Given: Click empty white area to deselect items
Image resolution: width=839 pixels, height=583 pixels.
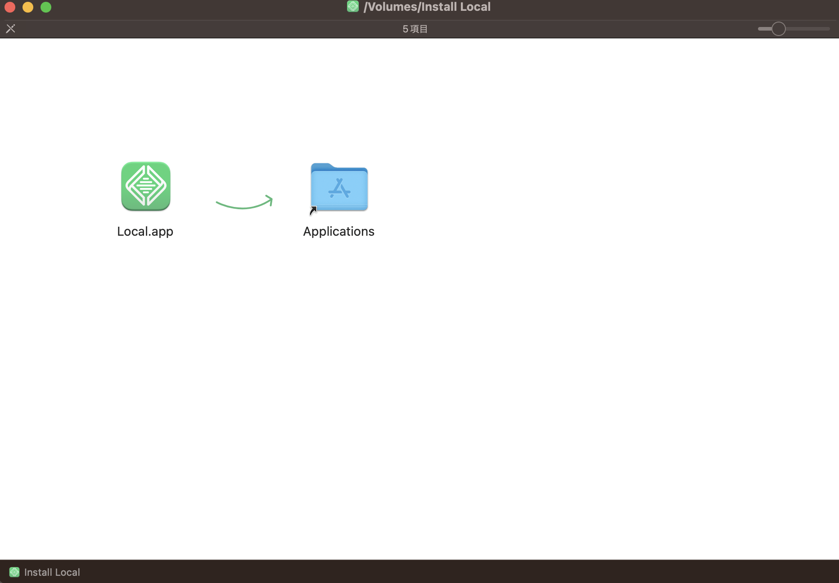Looking at the screenshot, I should (x=540, y=360).
